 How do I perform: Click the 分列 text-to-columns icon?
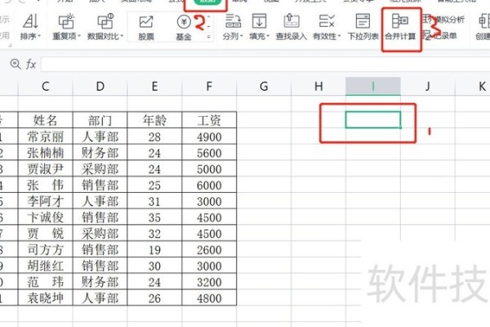(x=233, y=21)
